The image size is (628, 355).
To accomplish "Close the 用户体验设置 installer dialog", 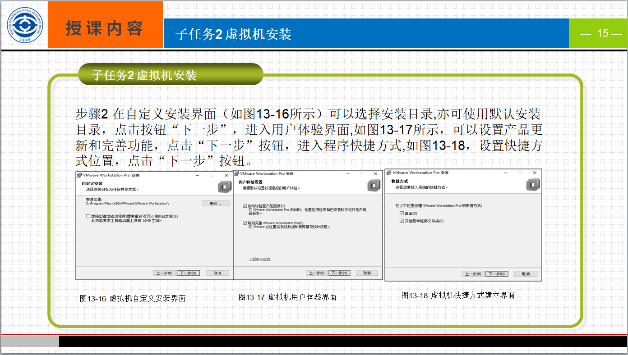I will [x=376, y=173].
